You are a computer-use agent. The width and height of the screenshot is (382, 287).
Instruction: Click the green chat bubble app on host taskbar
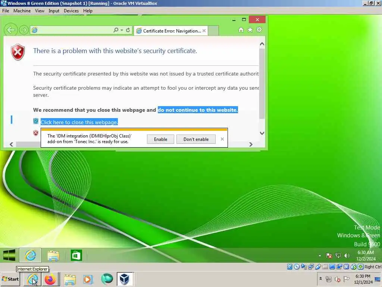[x=107, y=279]
